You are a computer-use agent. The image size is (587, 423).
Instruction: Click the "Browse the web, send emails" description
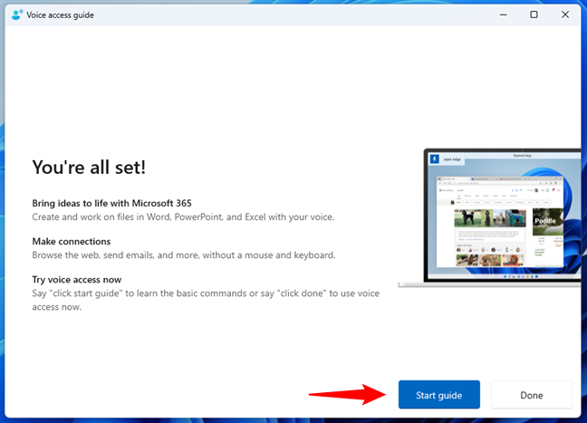(x=183, y=255)
